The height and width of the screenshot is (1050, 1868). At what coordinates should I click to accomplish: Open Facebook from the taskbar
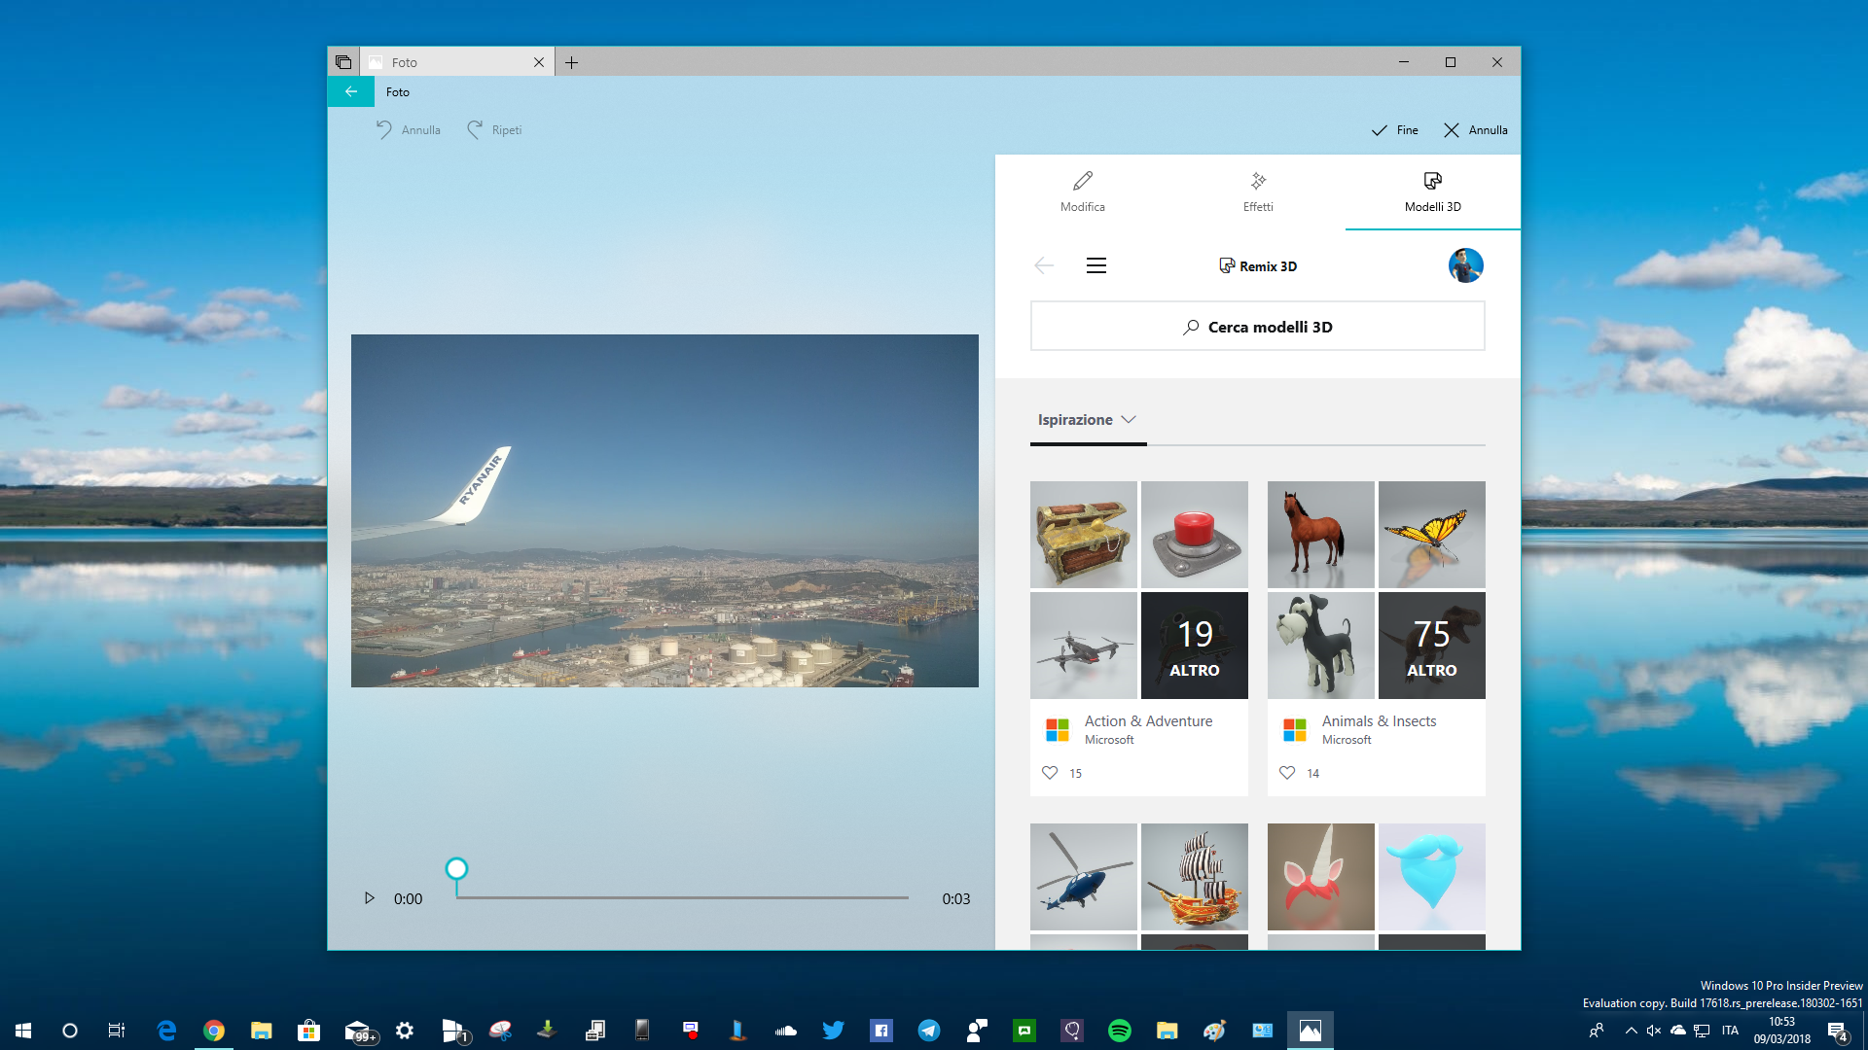coord(881,1031)
